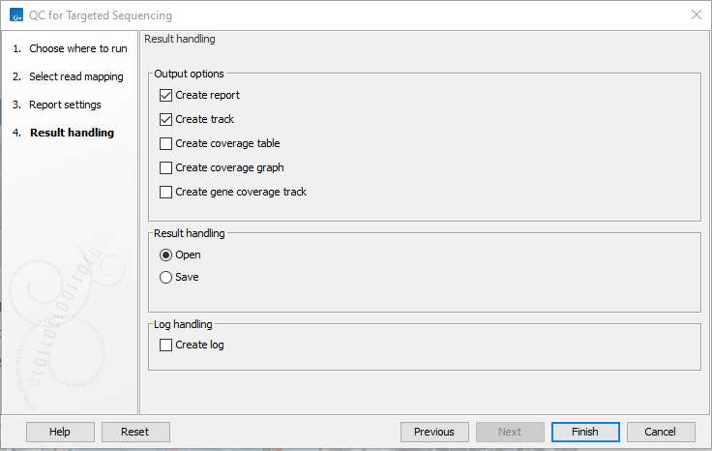Image resolution: width=712 pixels, height=451 pixels.
Task: Enable Create coverage table checkbox
Action: [166, 144]
